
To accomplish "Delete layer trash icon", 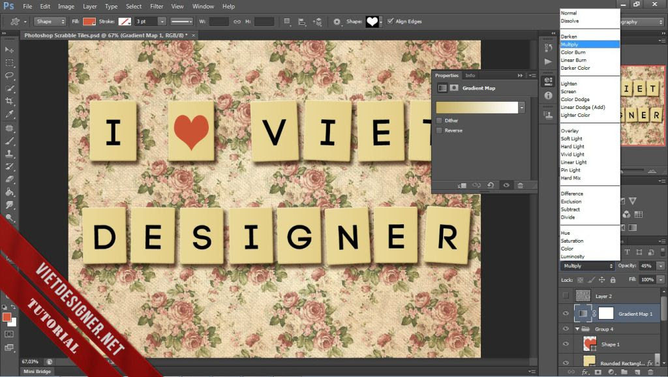I will click(650, 372).
